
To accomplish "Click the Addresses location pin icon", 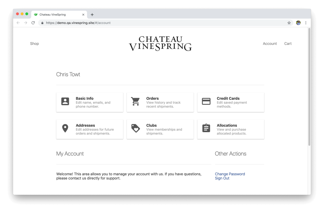I will [x=65, y=128].
